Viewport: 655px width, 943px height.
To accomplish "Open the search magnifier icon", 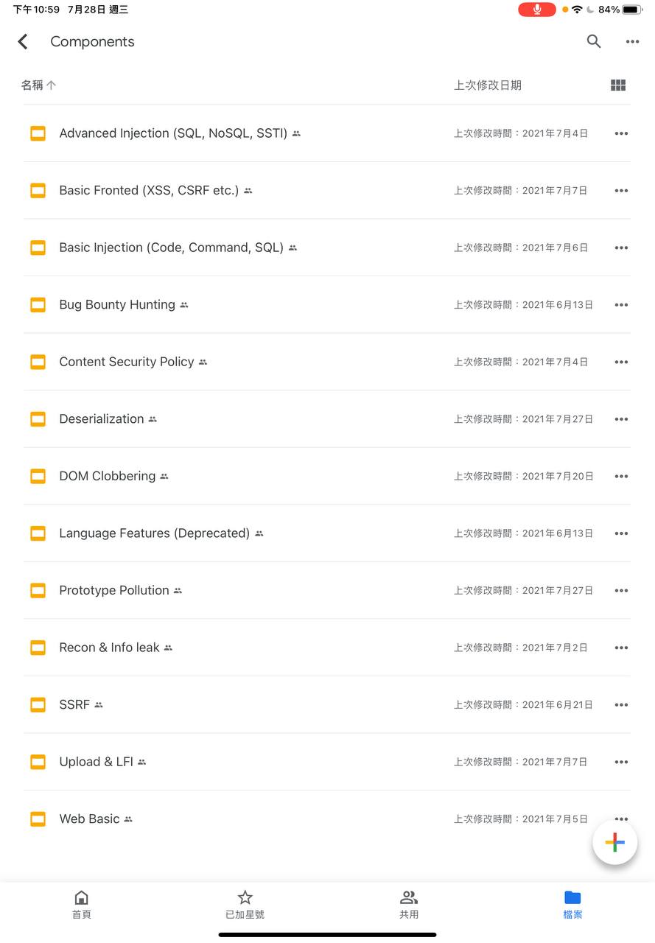I will 594,41.
